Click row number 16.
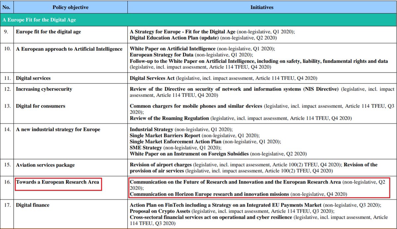Viewport: 397px width, 229px height. click(7, 181)
